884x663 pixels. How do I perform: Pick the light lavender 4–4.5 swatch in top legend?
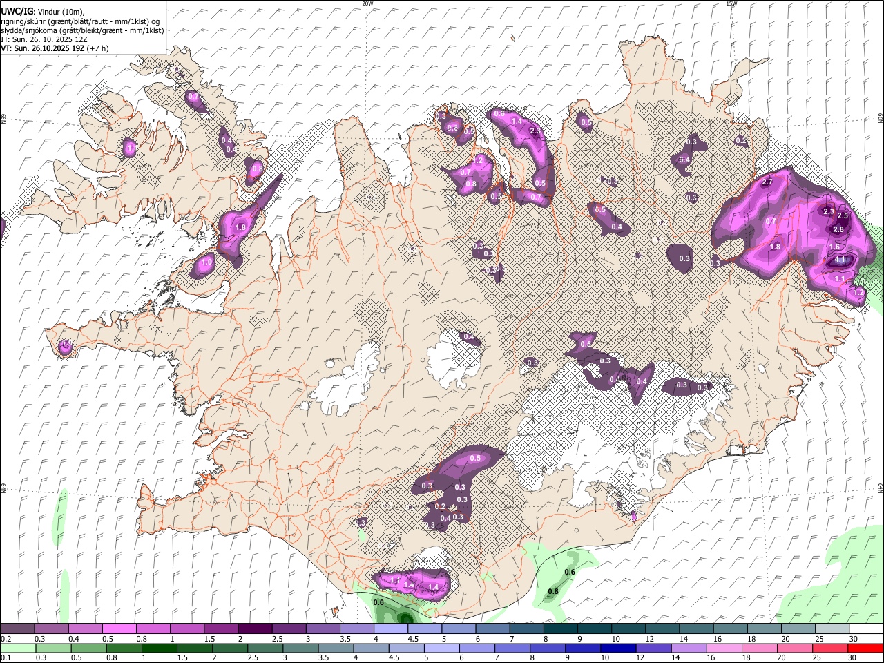(x=391, y=629)
